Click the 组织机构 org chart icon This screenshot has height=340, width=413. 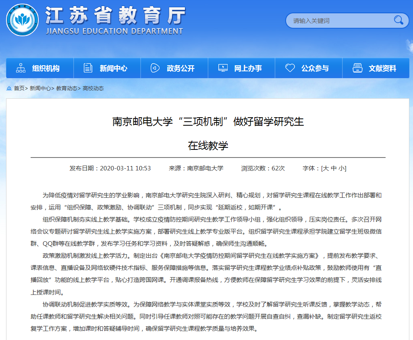pos(21,68)
